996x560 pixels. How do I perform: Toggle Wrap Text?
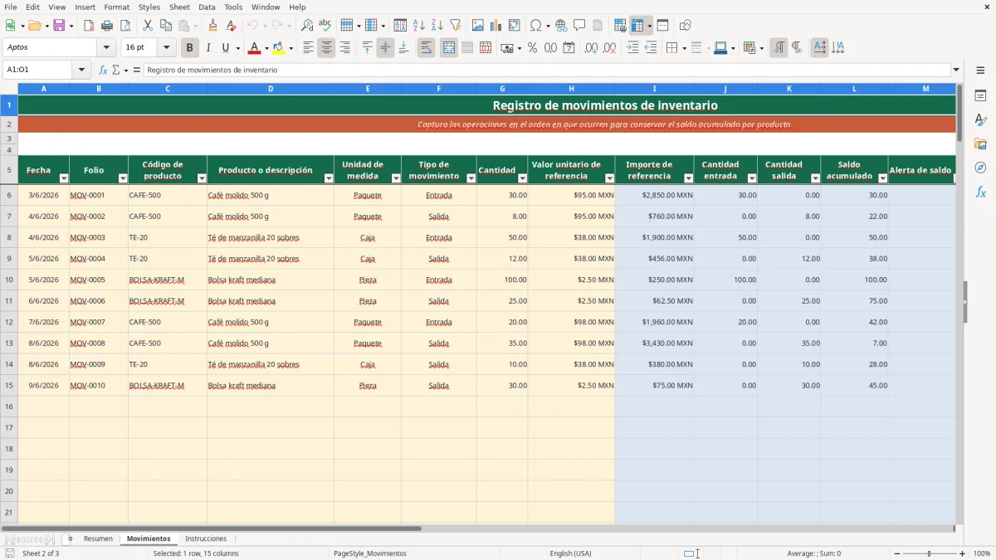point(426,48)
